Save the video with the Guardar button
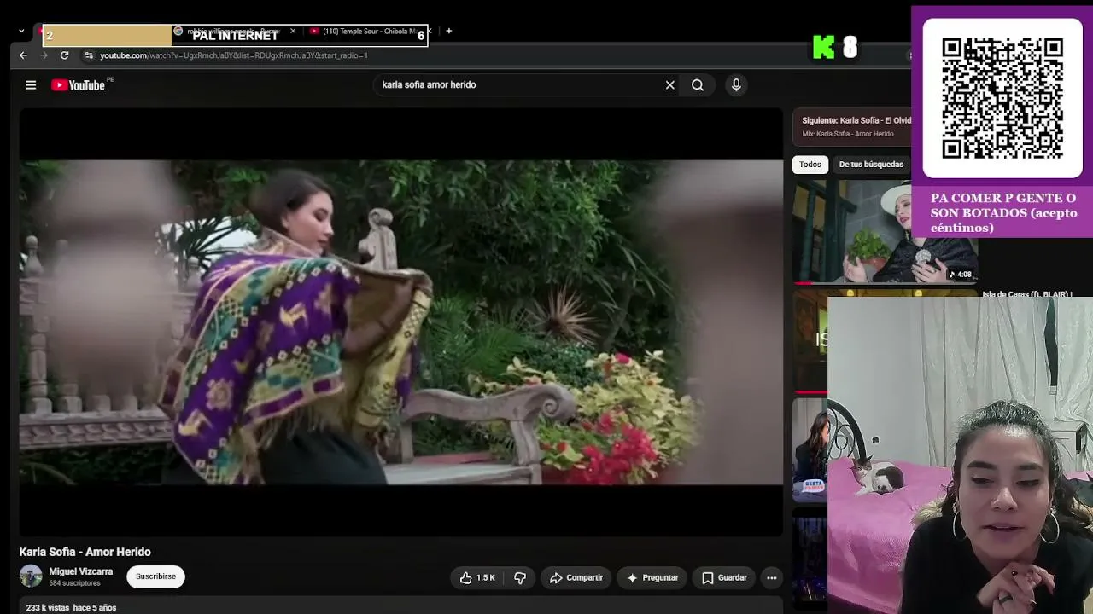 tap(724, 577)
